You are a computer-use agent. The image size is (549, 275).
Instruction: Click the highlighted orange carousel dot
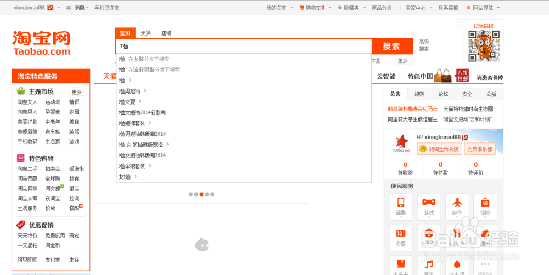tap(201, 194)
